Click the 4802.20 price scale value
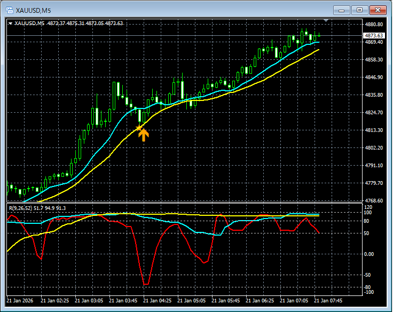The width and height of the screenshot is (393, 312). coord(374,148)
